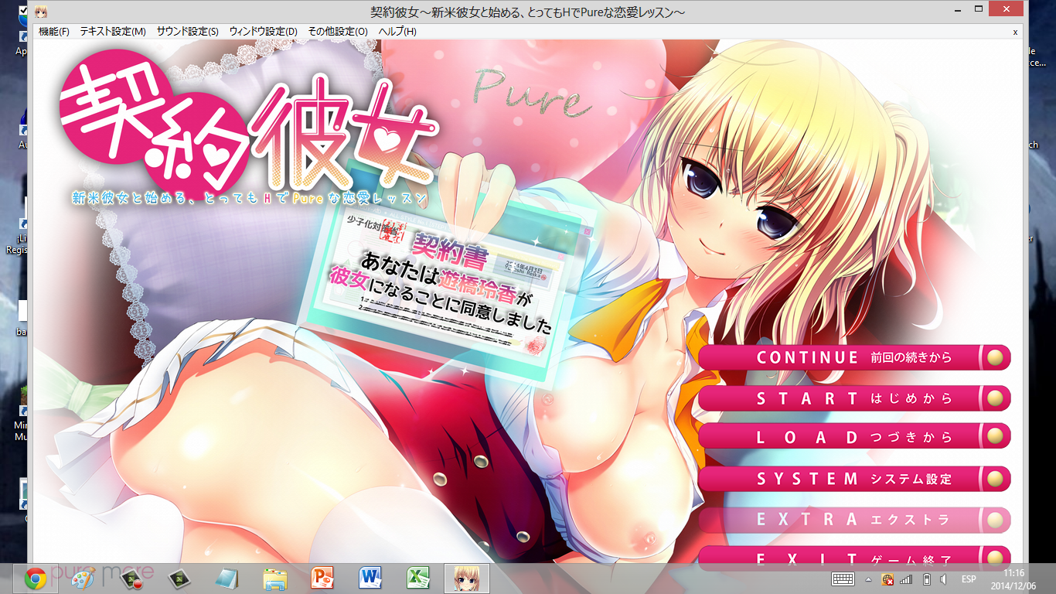Open File Explorer folder icon in taskbar
Screen dimensions: 1056x594
(x=275, y=579)
